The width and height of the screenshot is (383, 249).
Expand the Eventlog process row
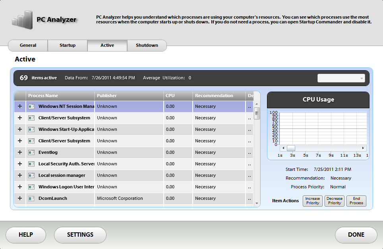point(20,152)
